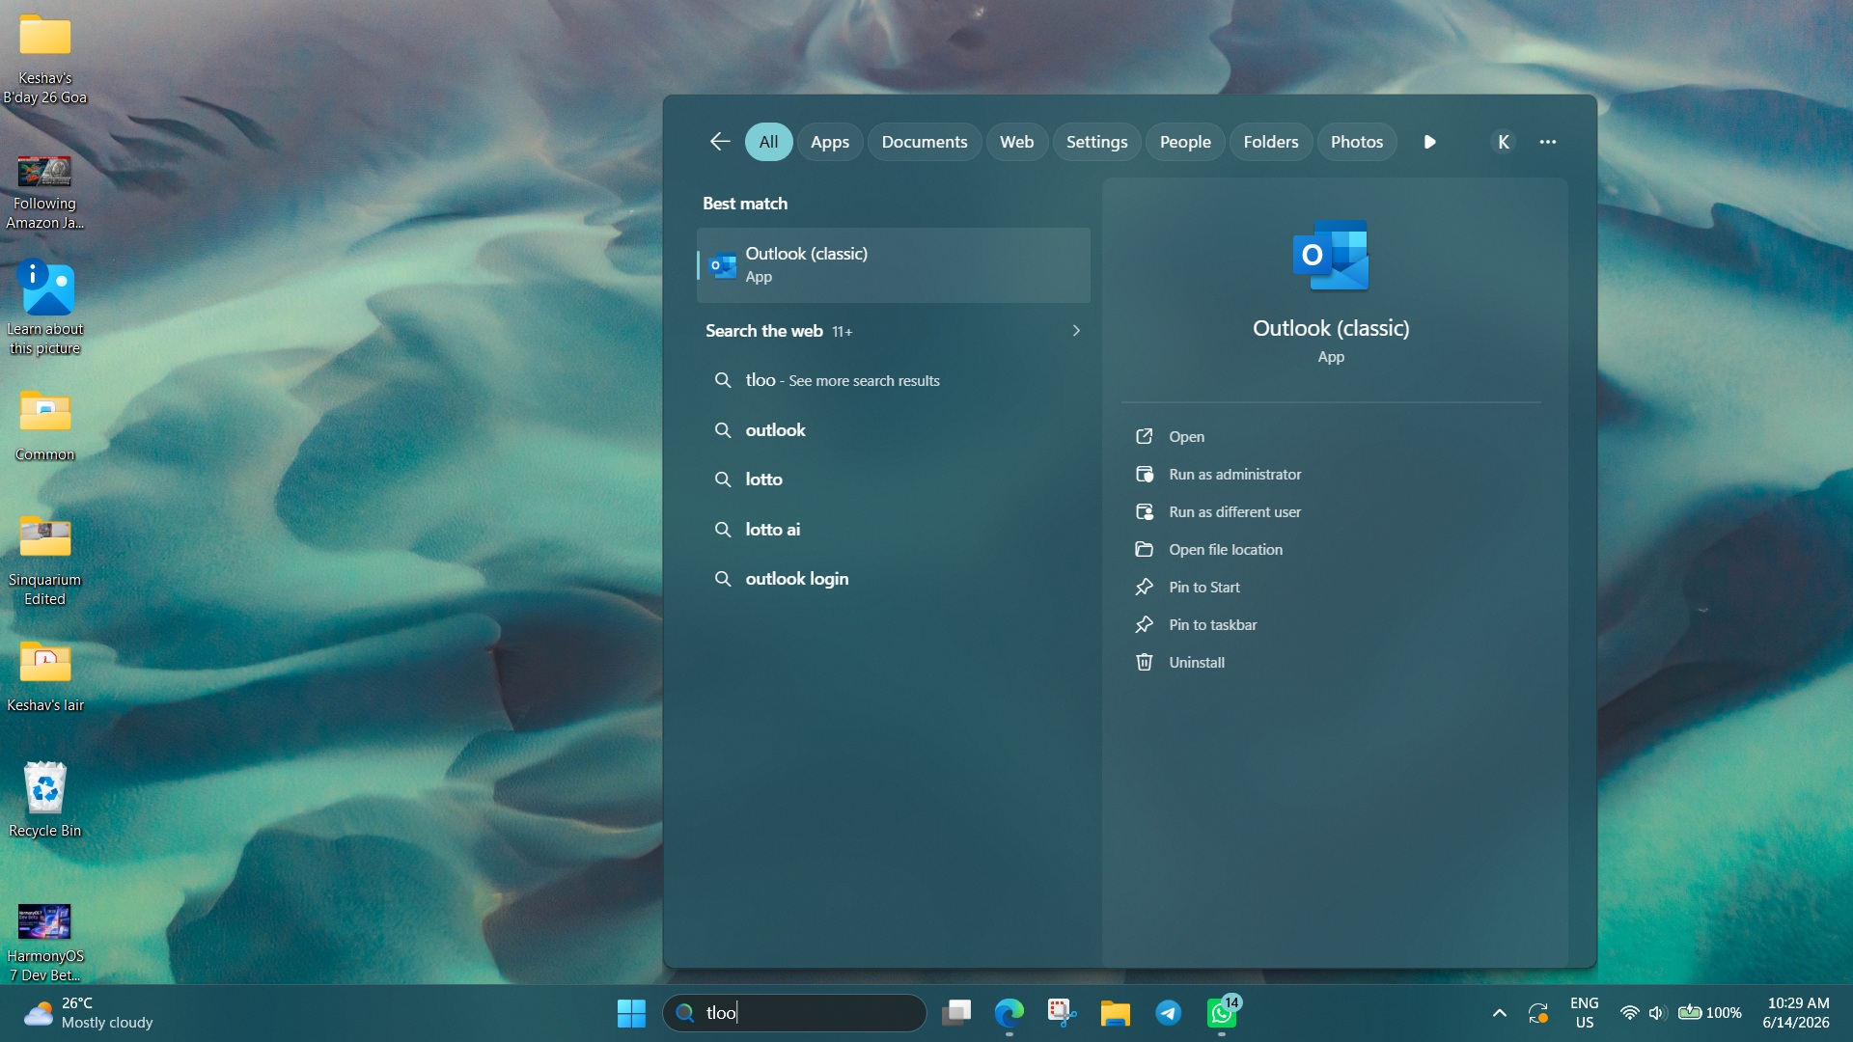This screenshot has width=1853, height=1042.
Task: Show more filter tabs with the arrow
Action: pos(1429,142)
